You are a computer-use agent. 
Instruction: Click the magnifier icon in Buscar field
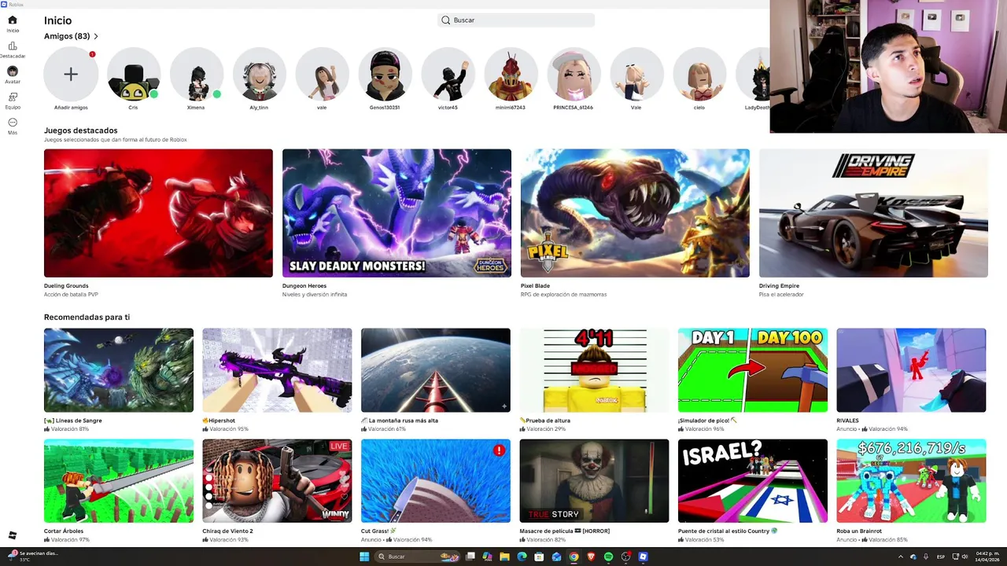(x=446, y=20)
